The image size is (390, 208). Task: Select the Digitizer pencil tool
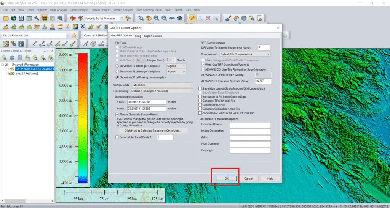tap(192, 18)
